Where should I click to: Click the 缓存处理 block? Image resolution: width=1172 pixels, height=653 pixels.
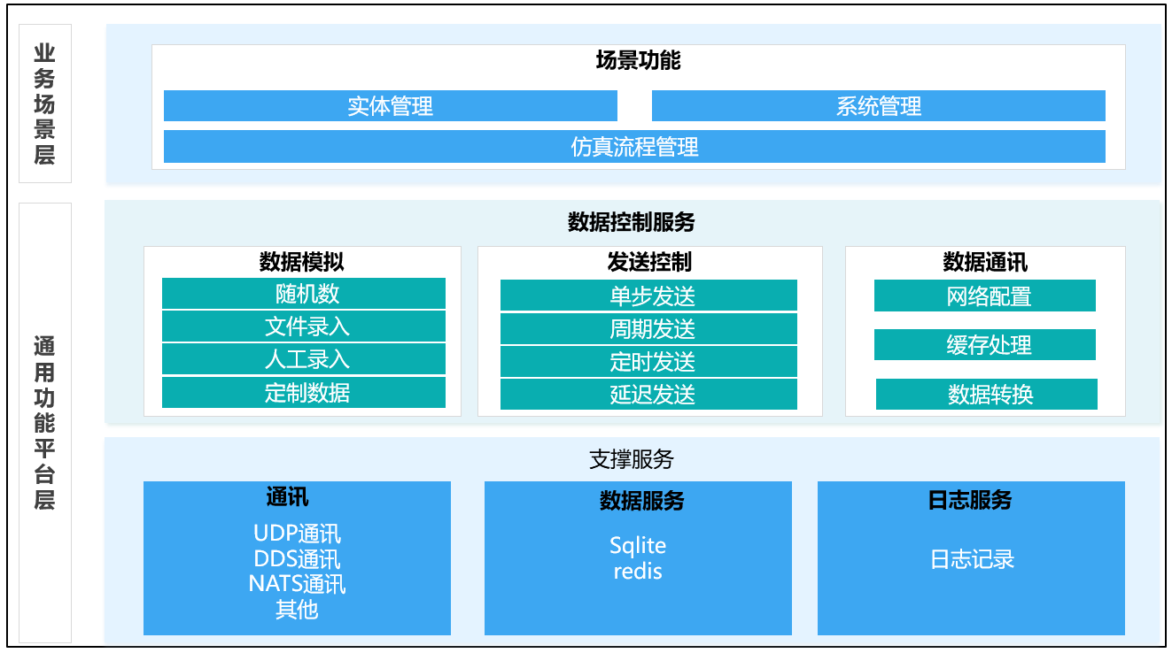tap(984, 345)
